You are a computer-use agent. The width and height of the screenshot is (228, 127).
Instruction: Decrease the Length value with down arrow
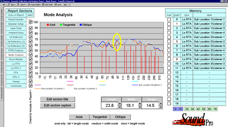tap(120, 107)
